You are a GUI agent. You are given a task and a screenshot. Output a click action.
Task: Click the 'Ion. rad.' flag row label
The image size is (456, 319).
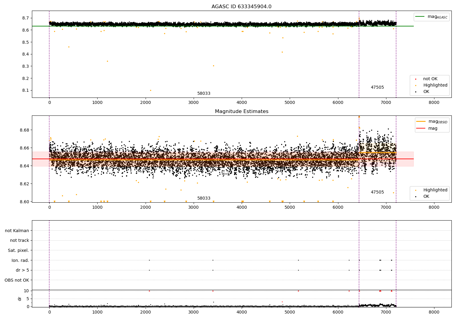tap(20, 260)
